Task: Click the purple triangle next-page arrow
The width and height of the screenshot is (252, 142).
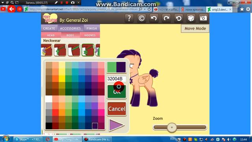Action: [x=117, y=125]
